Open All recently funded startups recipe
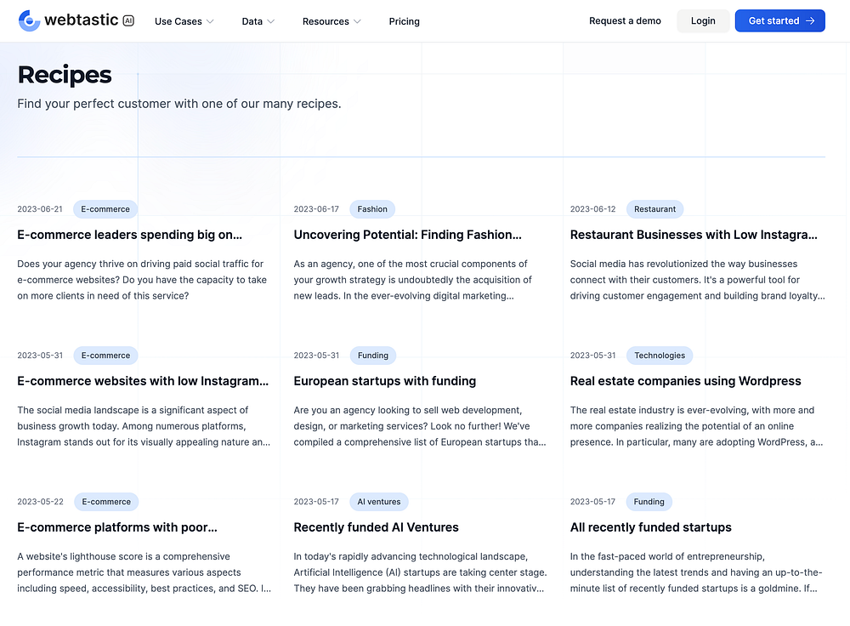 click(651, 527)
